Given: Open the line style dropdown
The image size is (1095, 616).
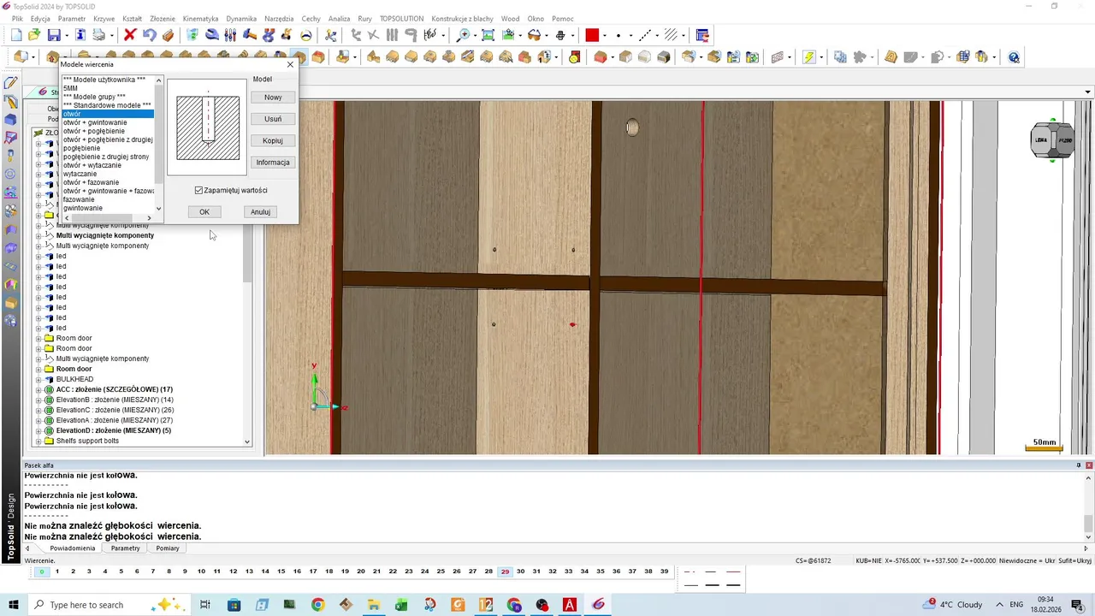Looking at the screenshot, I should tap(657, 35).
